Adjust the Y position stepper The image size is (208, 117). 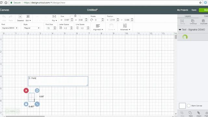(x=132, y=20)
